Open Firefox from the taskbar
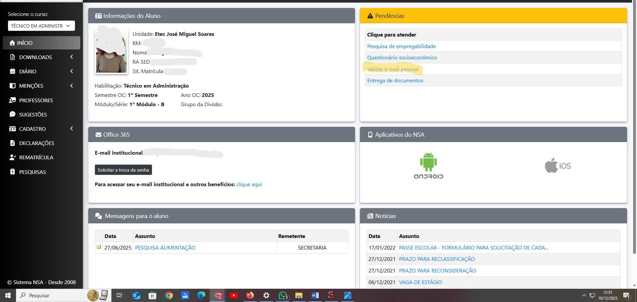Image resolution: width=637 pixels, height=302 pixels. tap(250, 295)
